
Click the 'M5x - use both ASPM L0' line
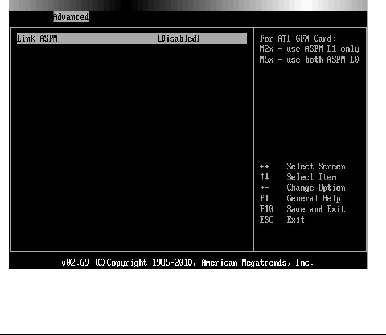point(309,60)
